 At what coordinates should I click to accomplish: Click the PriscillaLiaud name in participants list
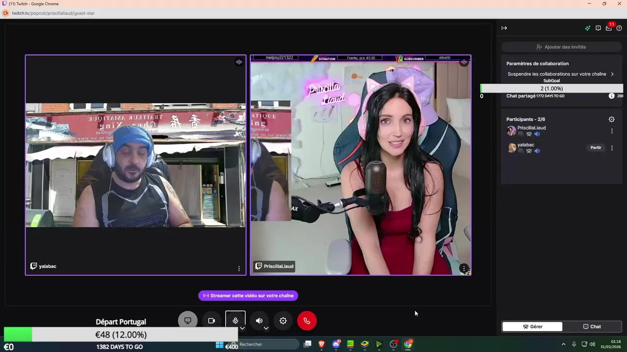point(531,128)
